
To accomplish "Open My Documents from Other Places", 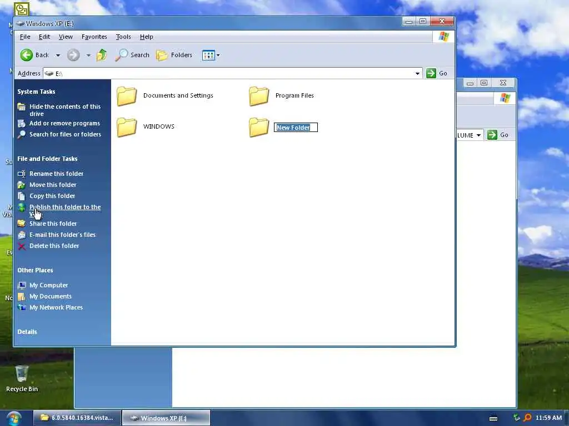I will click(51, 296).
